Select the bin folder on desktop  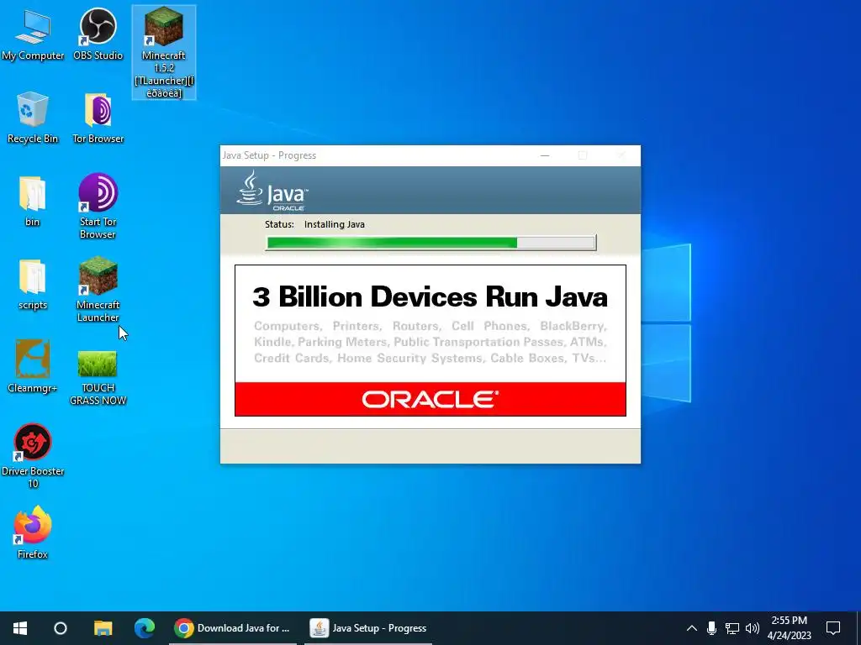pyautogui.click(x=33, y=201)
